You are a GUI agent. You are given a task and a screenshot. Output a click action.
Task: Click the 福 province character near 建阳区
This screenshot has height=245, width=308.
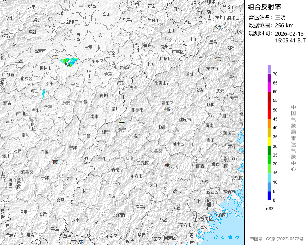[x=167, y=109]
